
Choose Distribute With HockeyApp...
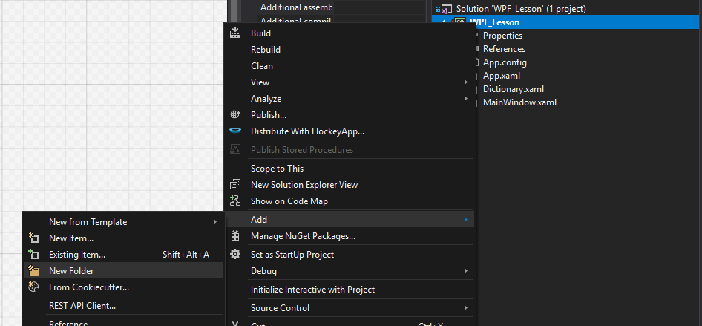point(350,131)
